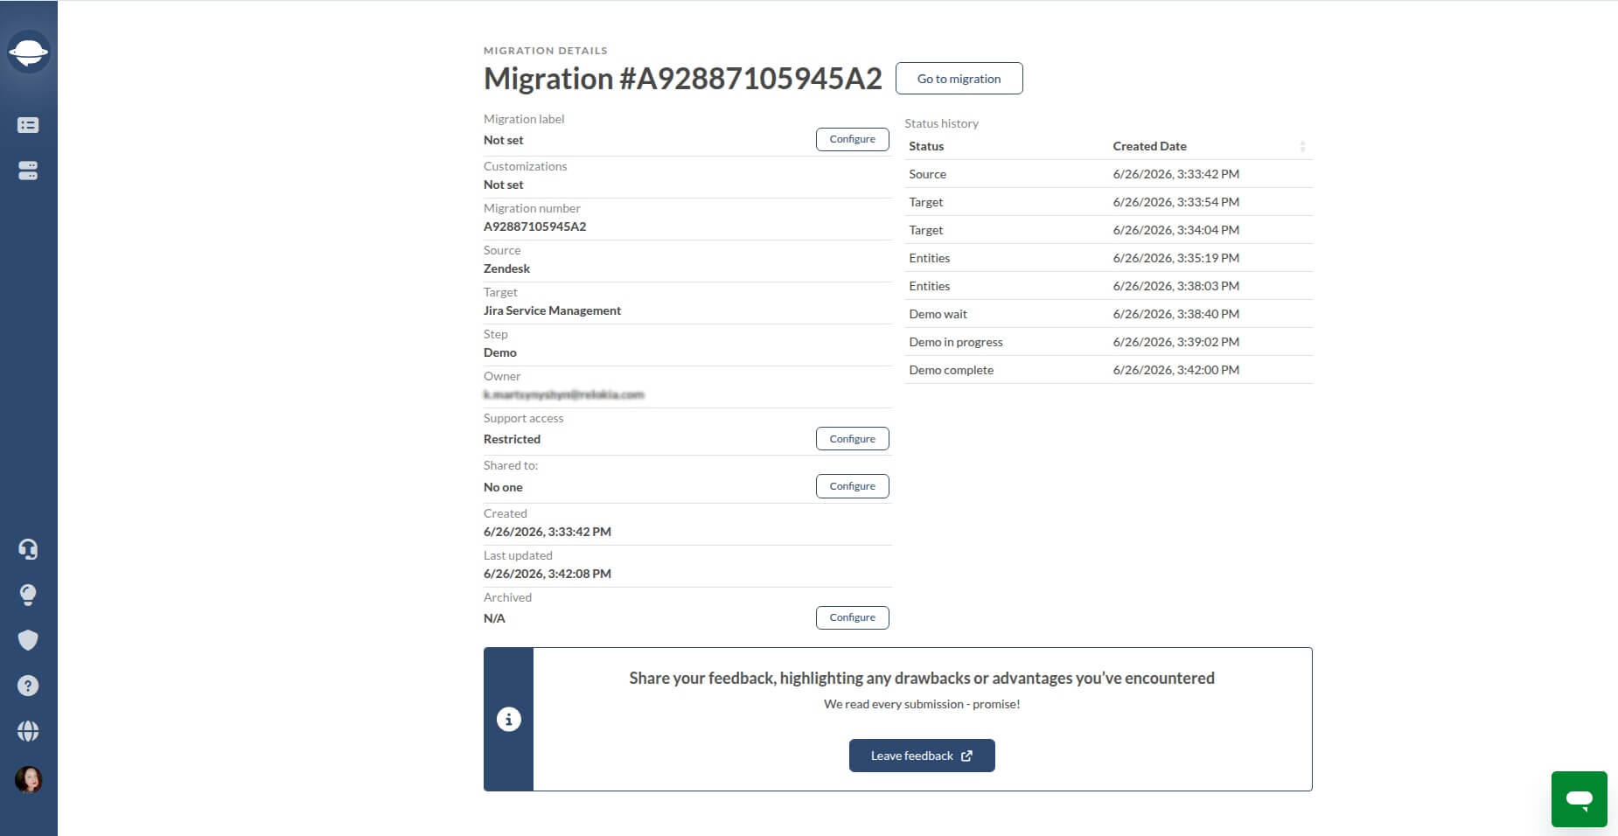Click the planet logo icon in sidebar
The height and width of the screenshot is (836, 1618).
click(x=28, y=52)
